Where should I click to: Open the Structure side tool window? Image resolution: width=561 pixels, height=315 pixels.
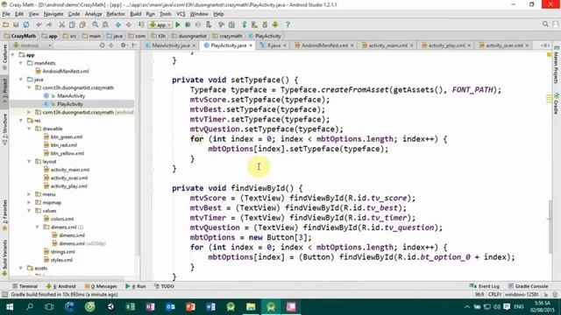(4, 129)
